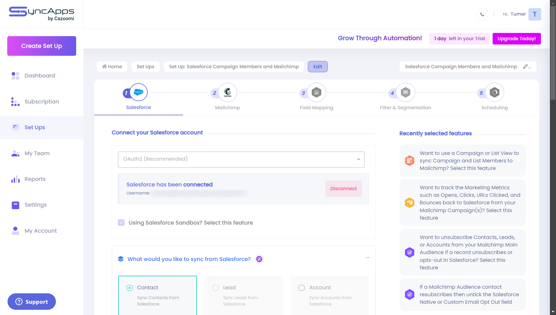
Task: Open Reports from the sidebar
Action: 42,179
